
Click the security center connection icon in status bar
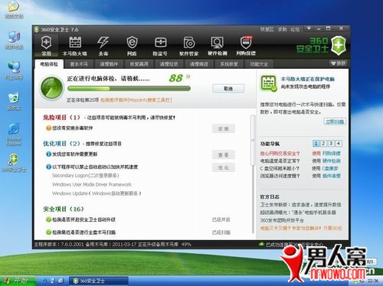tap(261, 244)
